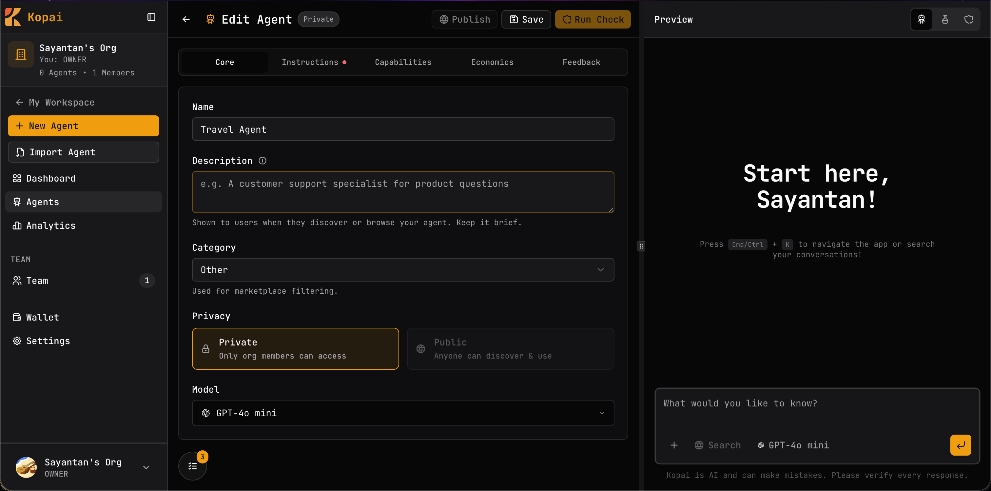Return to My Workspace
This screenshot has width=991, height=491.
tap(55, 102)
